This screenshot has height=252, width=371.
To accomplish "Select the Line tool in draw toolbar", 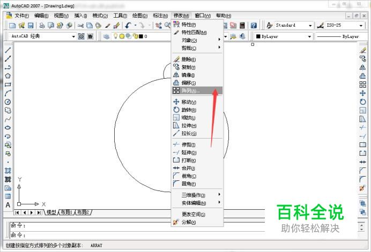I will tap(8, 50).
